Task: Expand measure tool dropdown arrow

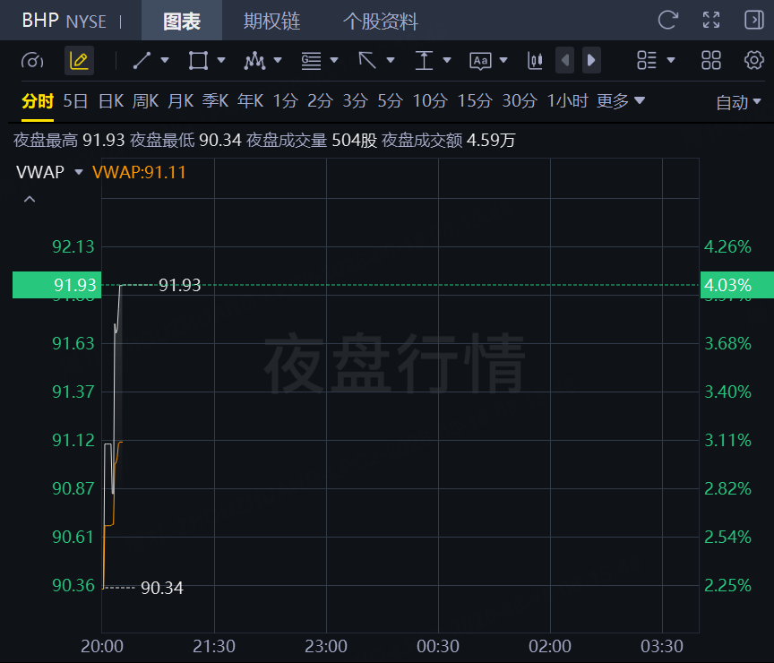Action: [447, 60]
